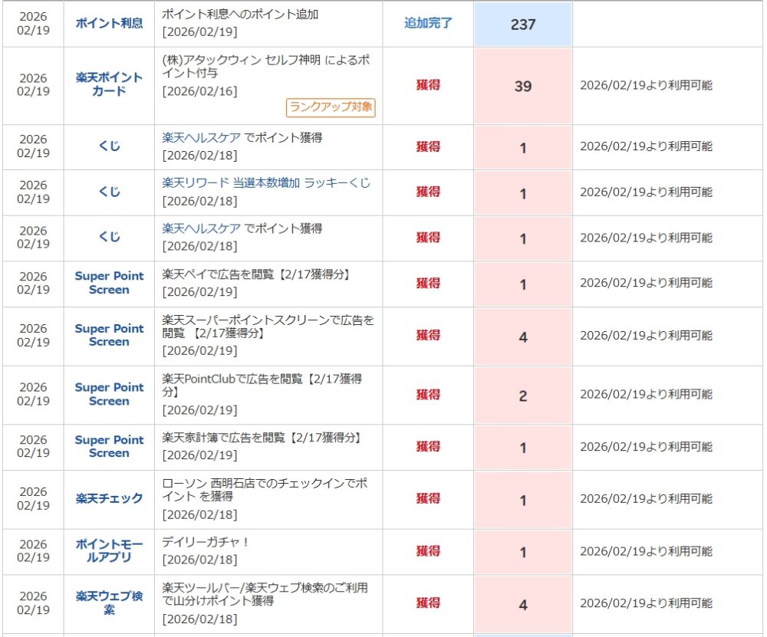Image resolution: width=767 pixels, height=637 pixels.
Task: Click the orange ランクアップ対象 badge
Action: 331,107
